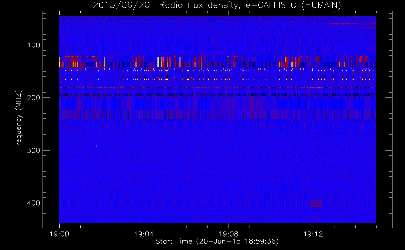Screen dimensions: 405x250
Task: Click the thin red line at top right
Action: point(348,24)
